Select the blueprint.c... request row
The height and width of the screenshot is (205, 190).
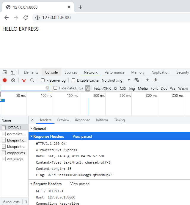coord(14,140)
